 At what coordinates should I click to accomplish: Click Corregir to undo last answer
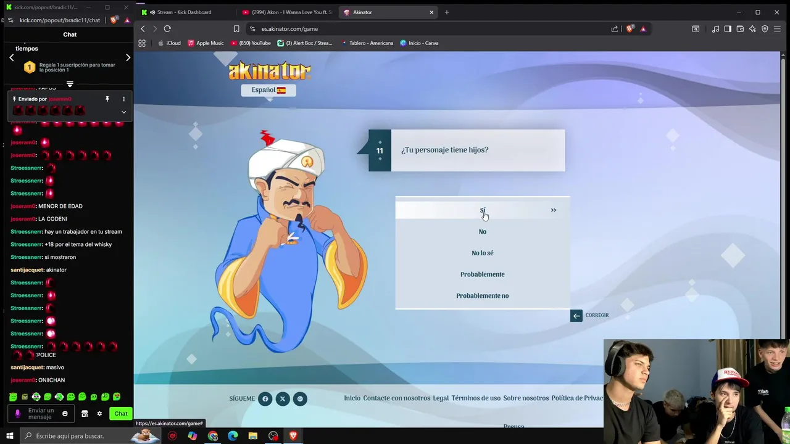click(x=590, y=316)
